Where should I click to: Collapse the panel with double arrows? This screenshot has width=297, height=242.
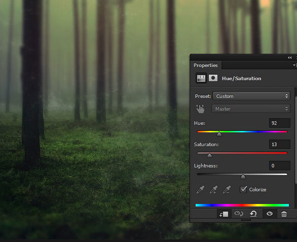coord(289,58)
